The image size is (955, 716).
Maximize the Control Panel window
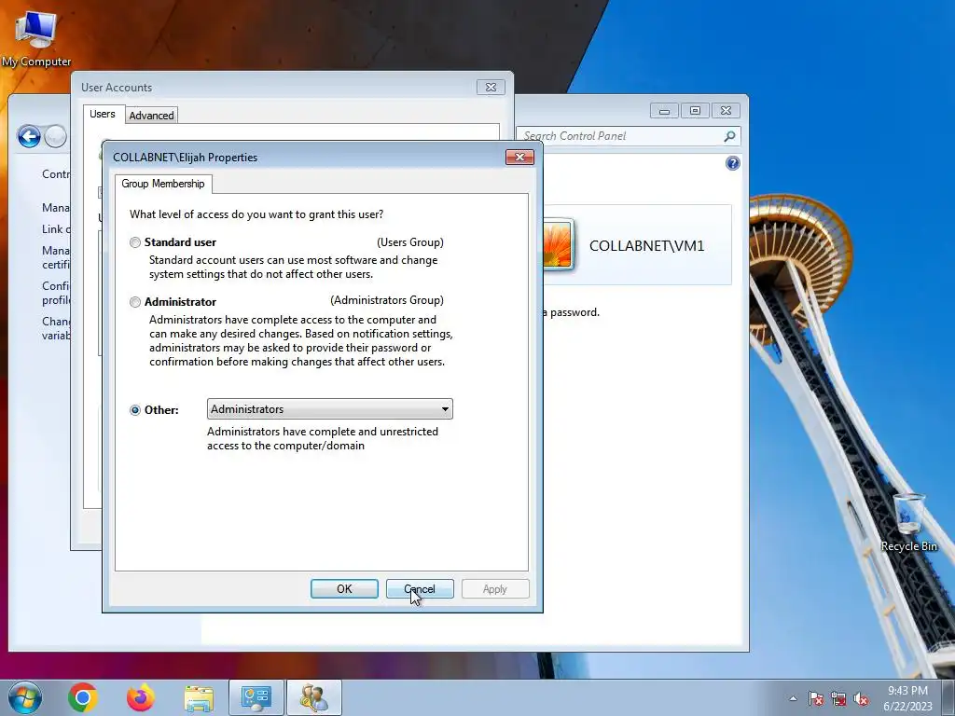click(x=695, y=111)
